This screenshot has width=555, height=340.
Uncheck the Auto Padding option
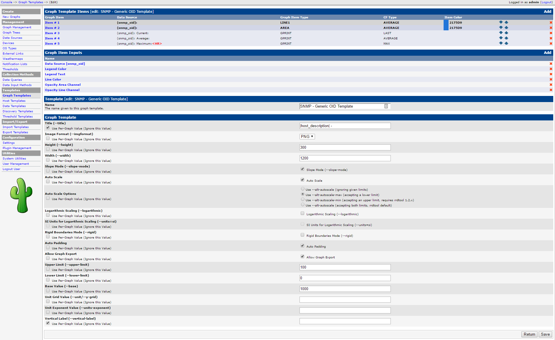(x=302, y=246)
